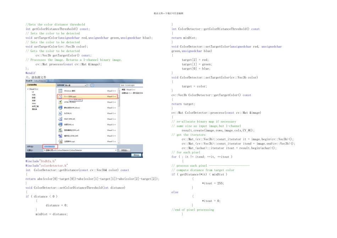Select the module definition (.def) template
337x238 pixels.
pos(87,136)
